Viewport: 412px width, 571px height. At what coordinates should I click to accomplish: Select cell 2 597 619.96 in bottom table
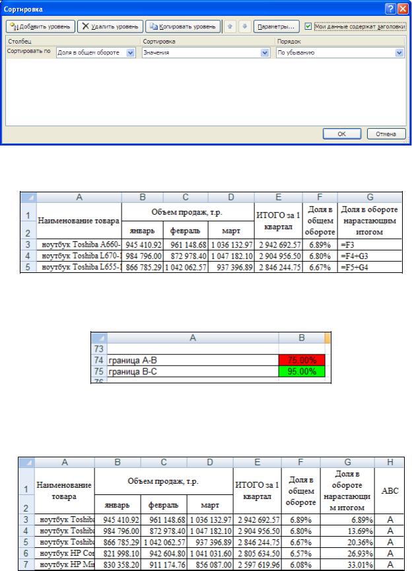click(257, 565)
